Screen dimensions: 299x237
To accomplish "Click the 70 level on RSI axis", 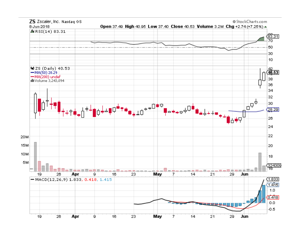I will (x=270, y=41).
